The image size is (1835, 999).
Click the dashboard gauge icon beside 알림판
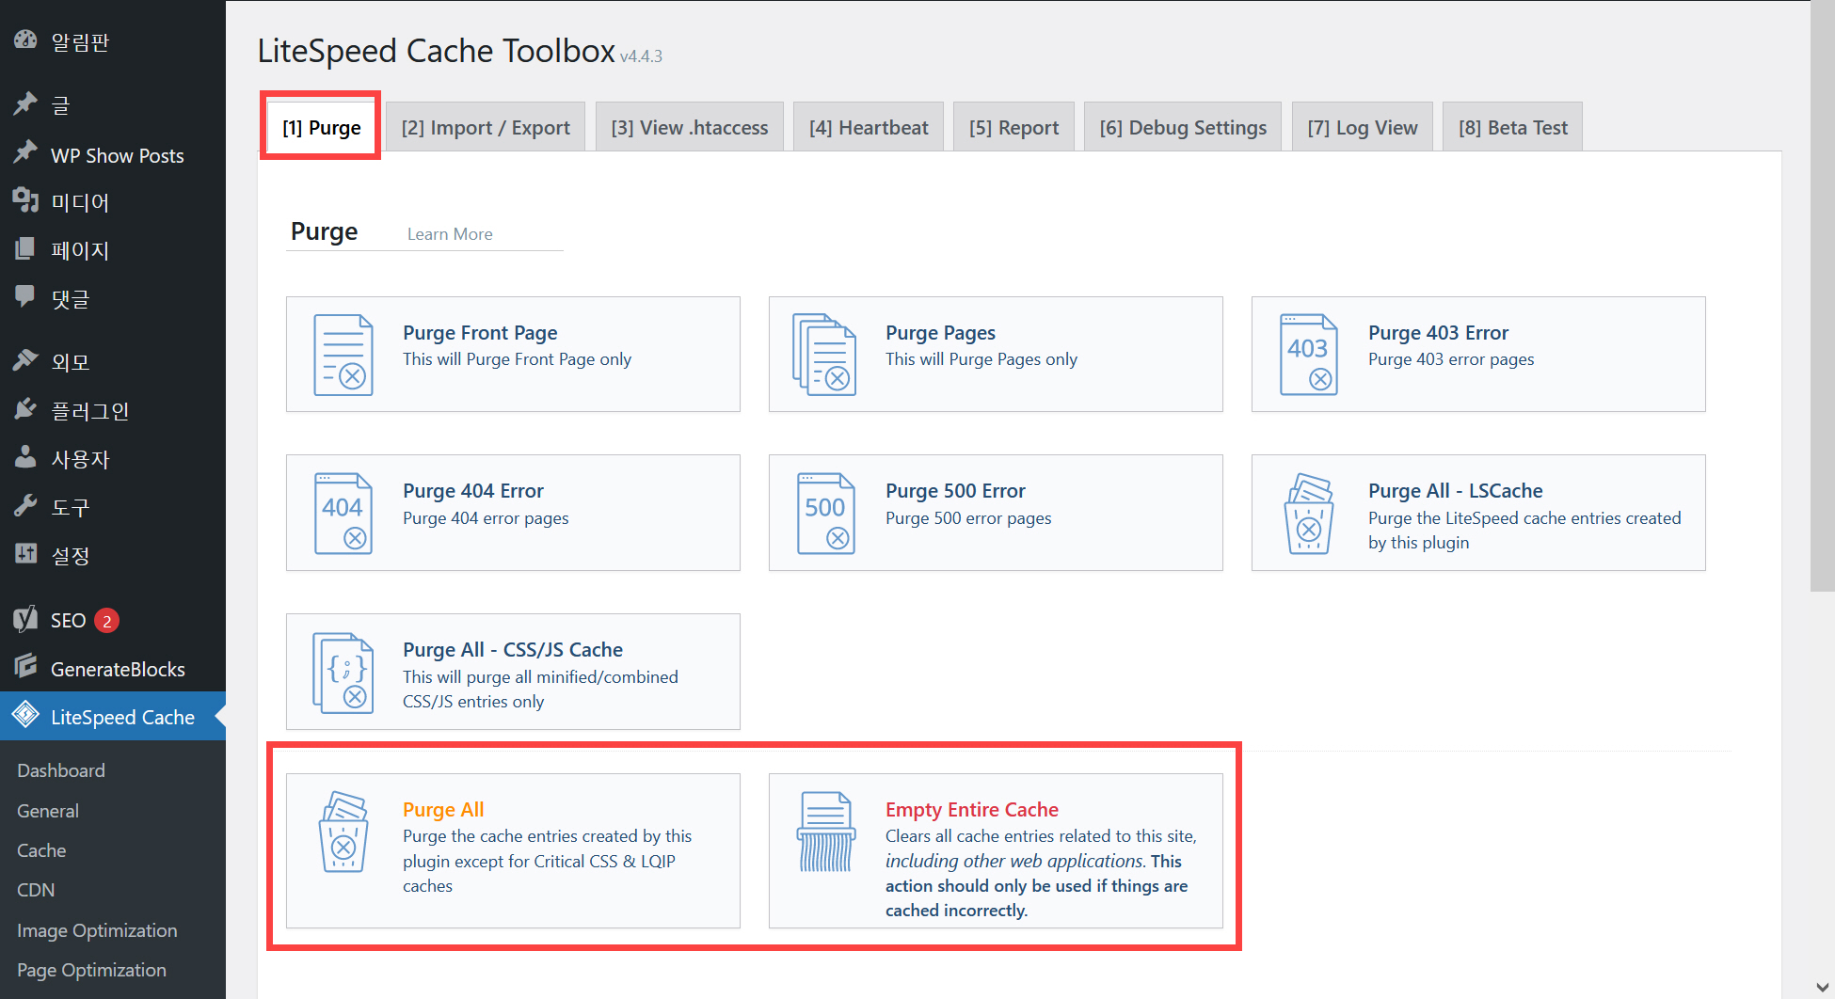click(25, 40)
